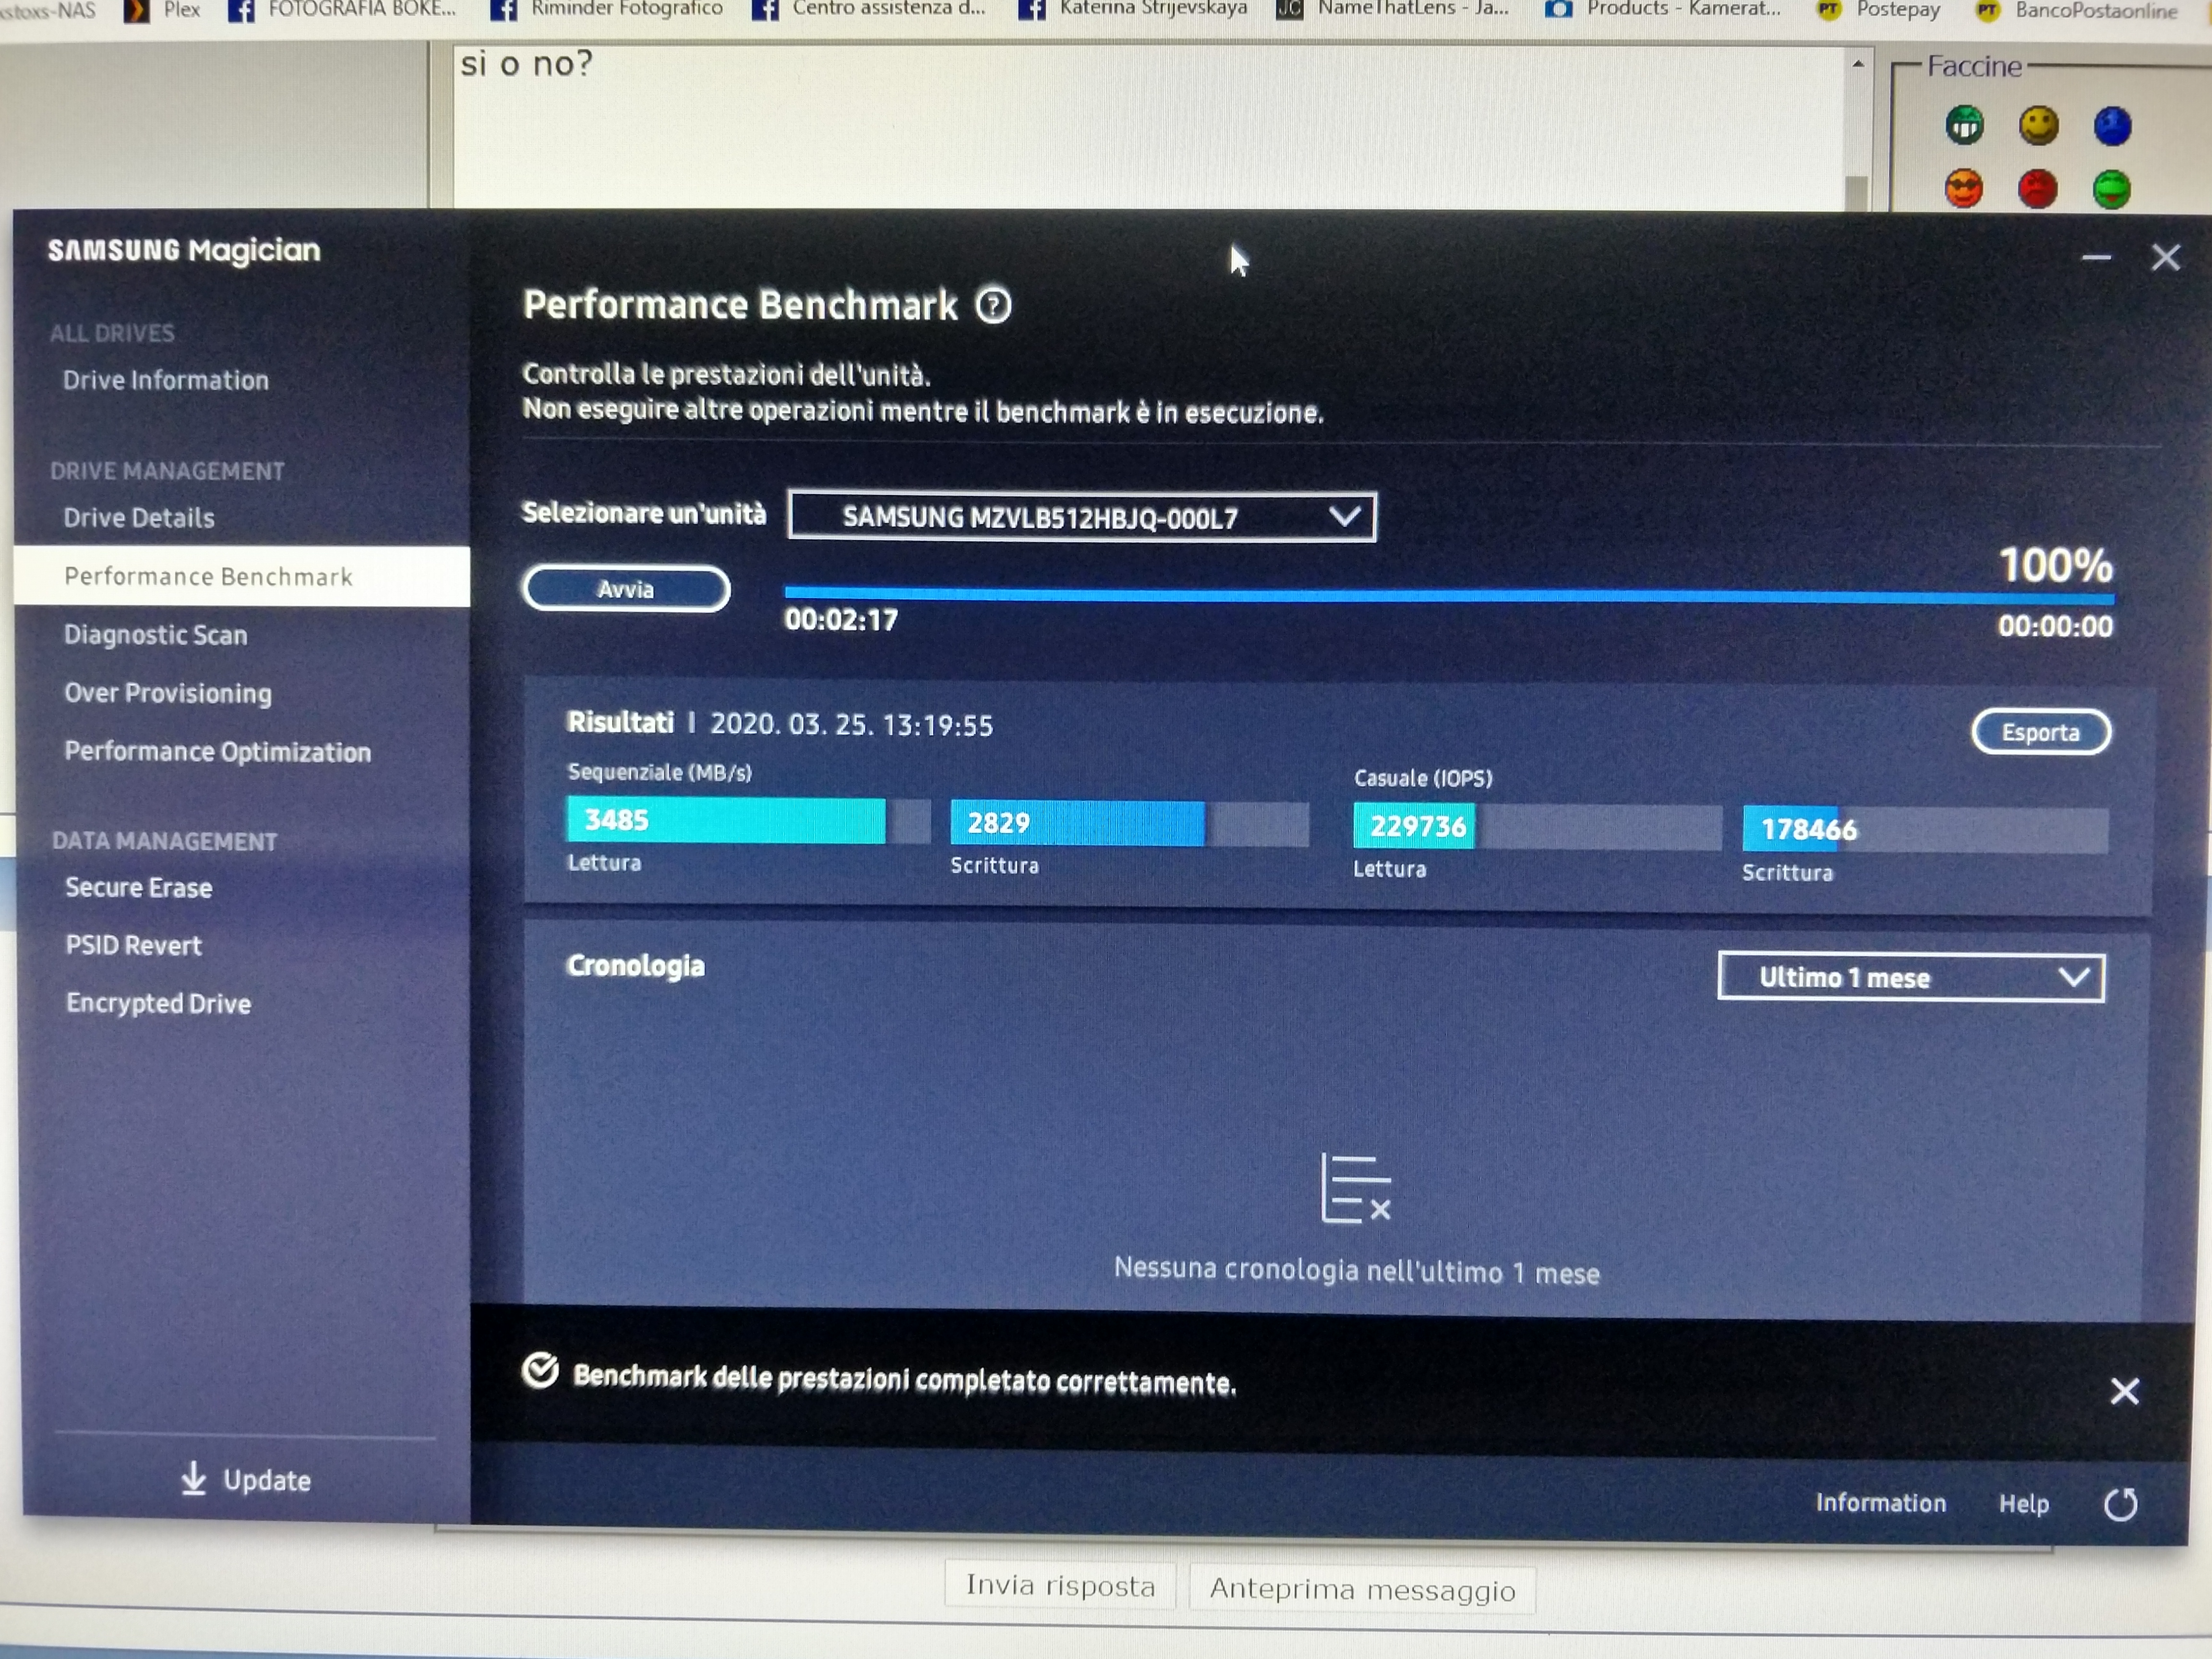Insert the red angry smiley from Faccine
This screenshot has width=2212, height=1659.
pos(2038,189)
